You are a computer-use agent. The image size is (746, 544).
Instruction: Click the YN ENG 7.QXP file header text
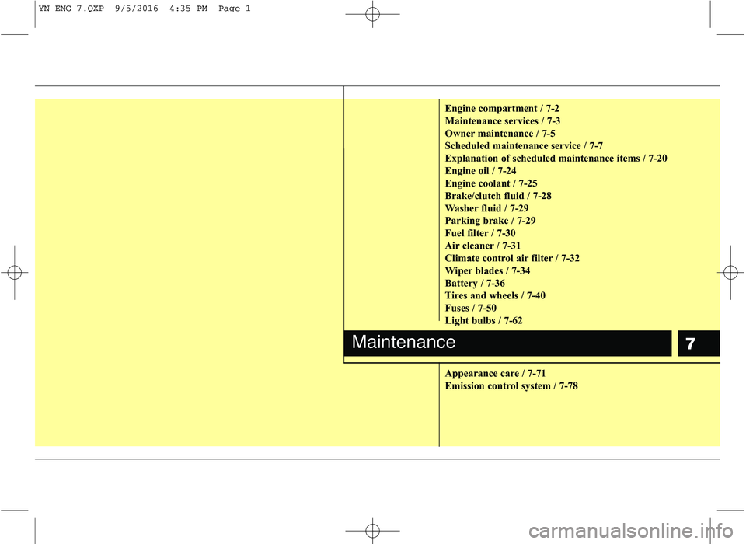(x=145, y=9)
